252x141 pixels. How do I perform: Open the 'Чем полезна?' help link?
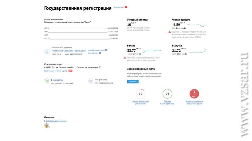pos(119,7)
